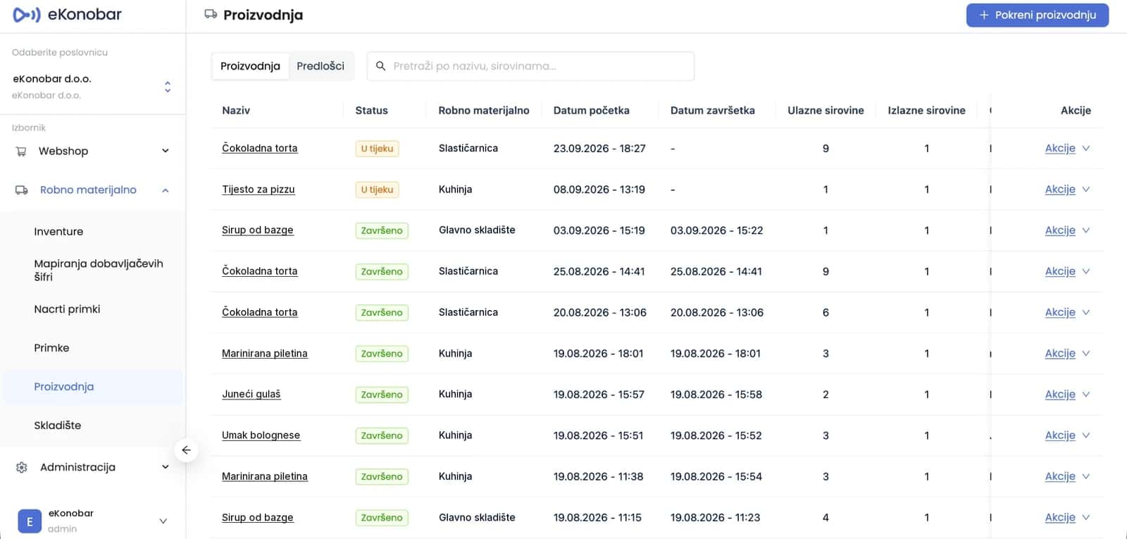Screen dimensions: 1127x539
Task: Open the eKonobar admin user menu
Action: [x=92, y=521]
